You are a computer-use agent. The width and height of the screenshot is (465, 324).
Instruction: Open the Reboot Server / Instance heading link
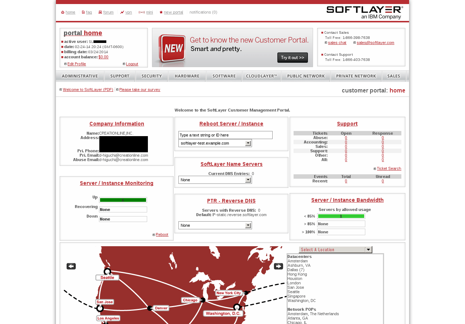coord(231,124)
